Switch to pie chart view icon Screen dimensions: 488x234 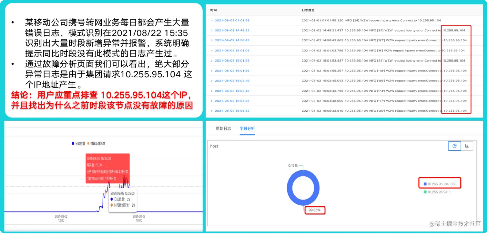(x=454, y=146)
